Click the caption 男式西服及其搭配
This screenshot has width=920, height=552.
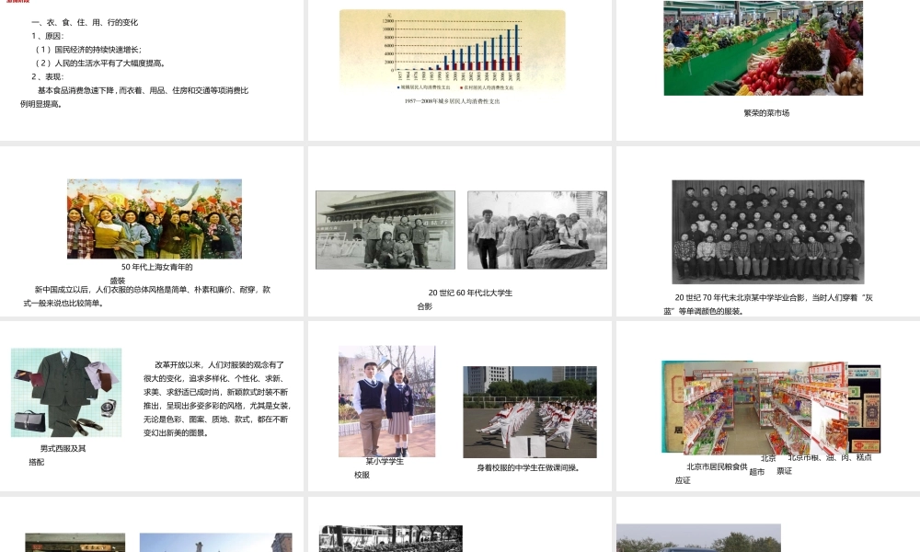(57, 455)
